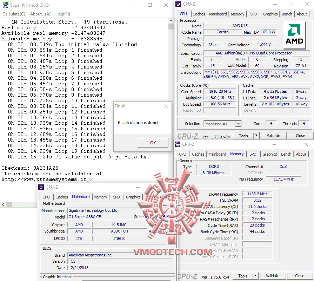Click the Core Speed value 1916.20 MHz
The image size is (314, 281).
click(x=220, y=91)
